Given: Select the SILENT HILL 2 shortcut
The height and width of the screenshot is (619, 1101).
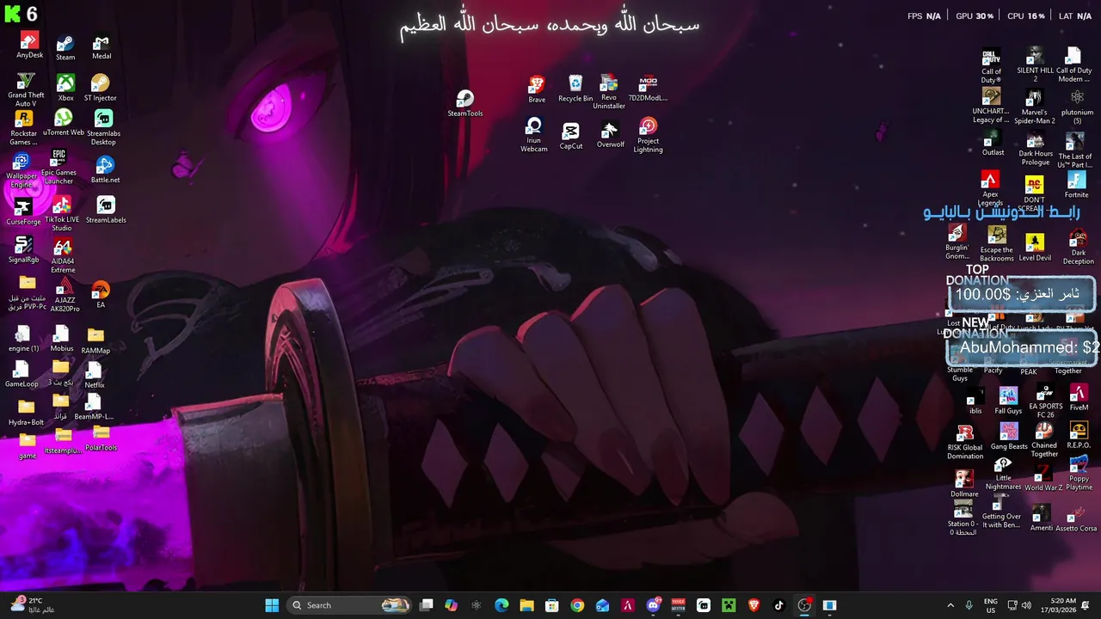Looking at the screenshot, I should coord(1035,65).
